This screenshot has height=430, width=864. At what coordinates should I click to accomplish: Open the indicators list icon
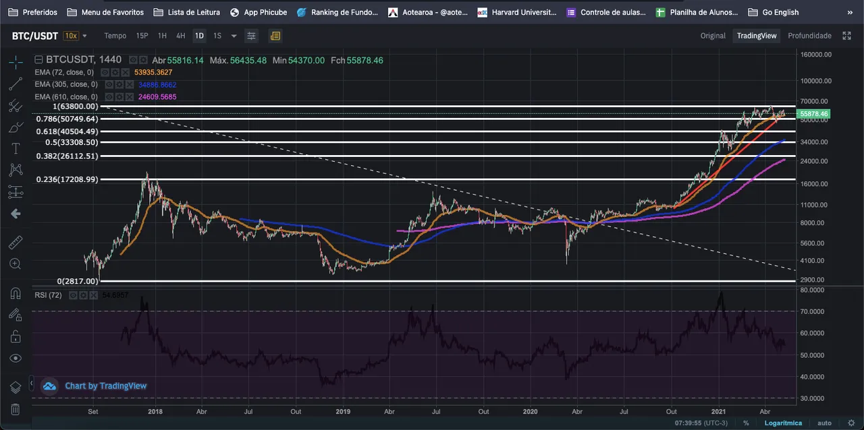(x=275, y=36)
